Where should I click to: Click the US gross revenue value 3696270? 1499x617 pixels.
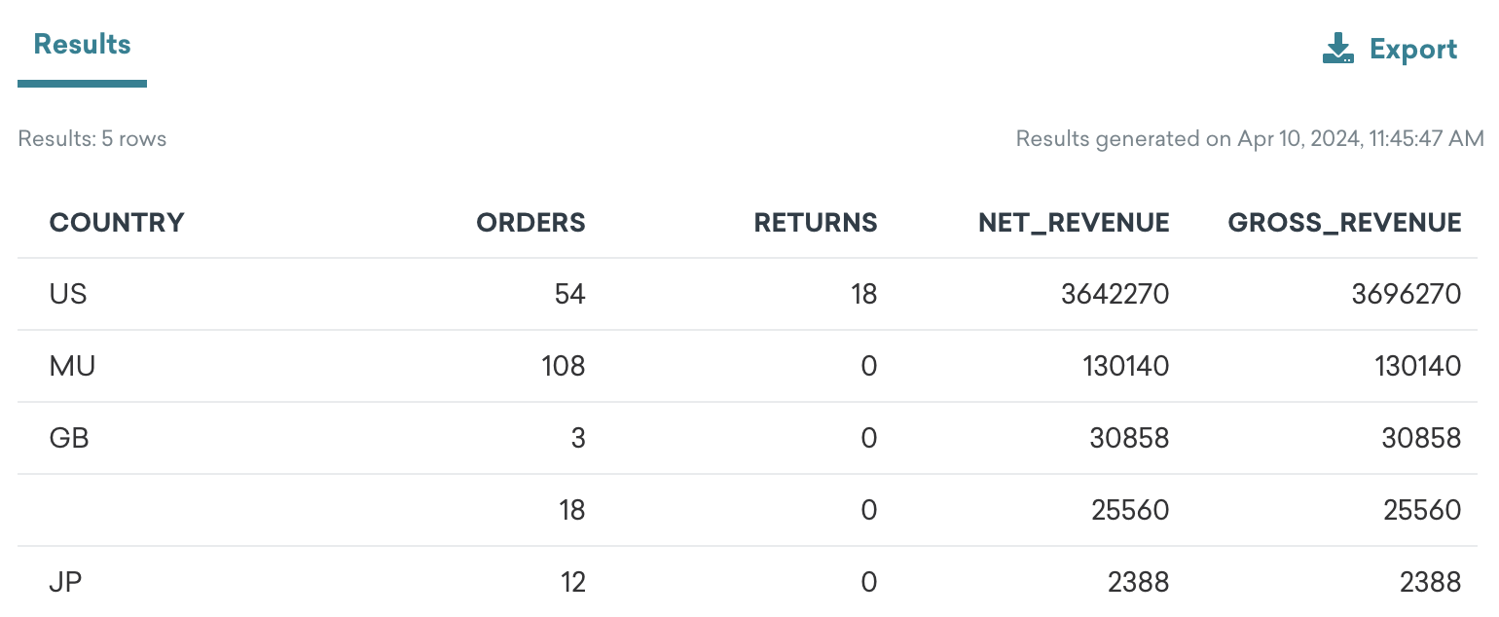[x=1407, y=294]
